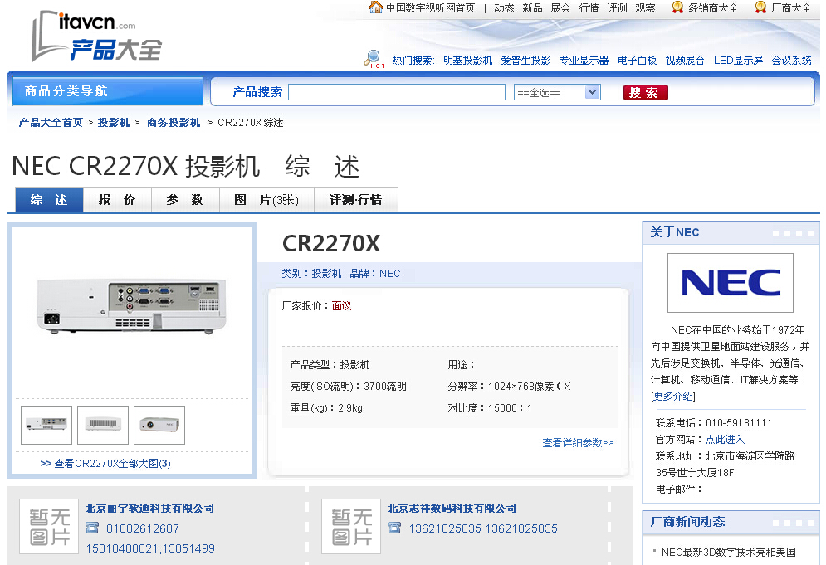Screen dimensions: 826x565
Task: Click the 商品分类导航 header
Action: click(x=108, y=91)
